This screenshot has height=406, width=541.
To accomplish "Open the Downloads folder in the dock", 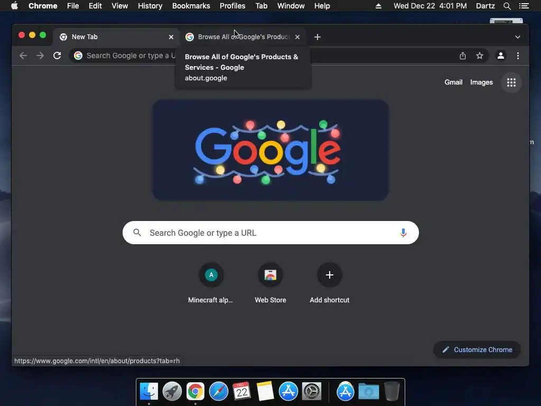I will 368,391.
